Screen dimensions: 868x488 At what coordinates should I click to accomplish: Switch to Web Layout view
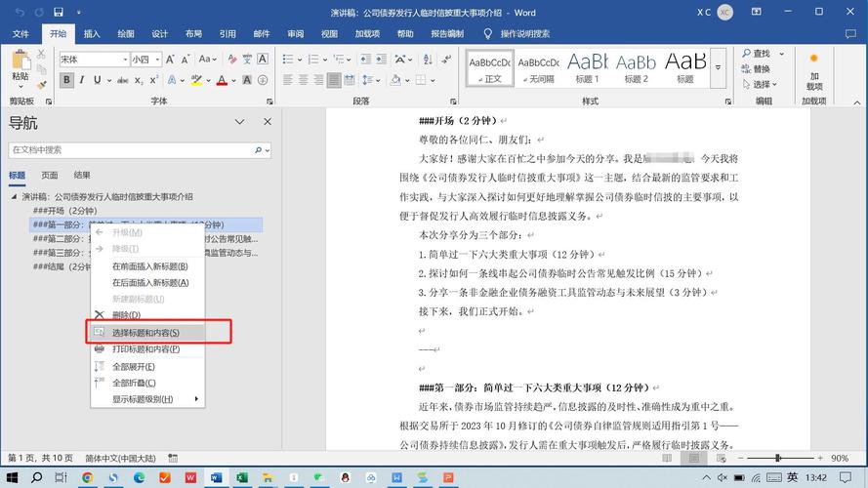[x=721, y=458]
